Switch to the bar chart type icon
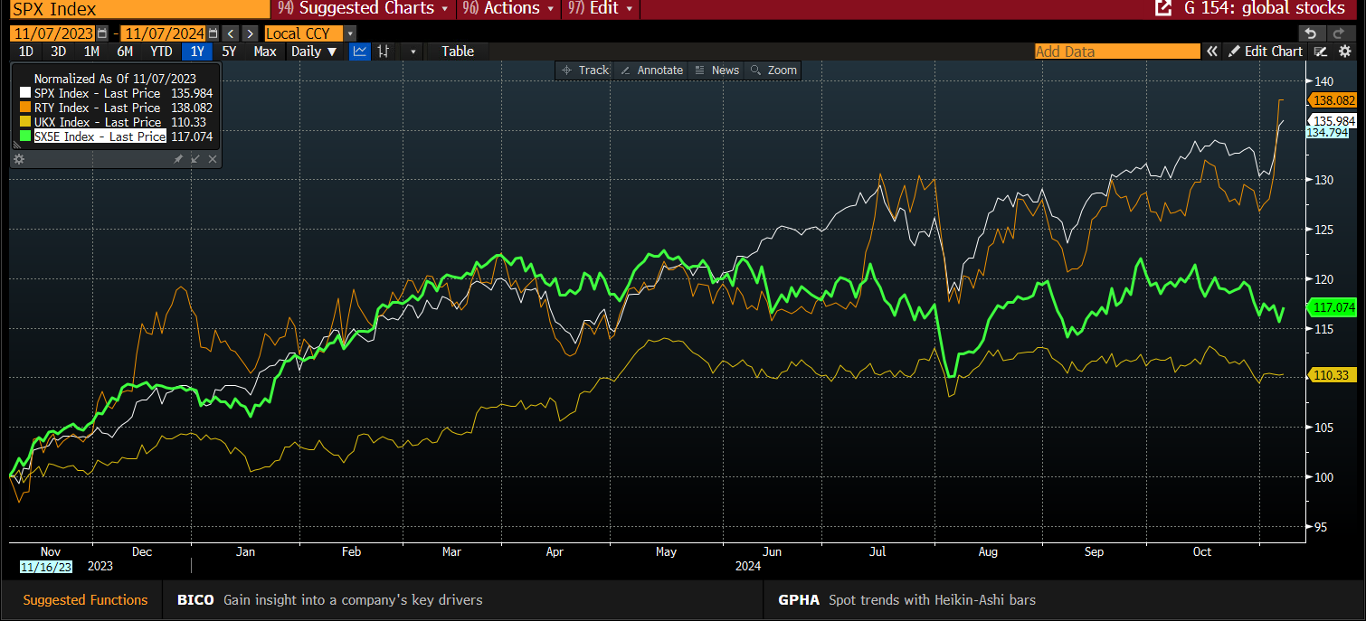 click(x=384, y=52)
